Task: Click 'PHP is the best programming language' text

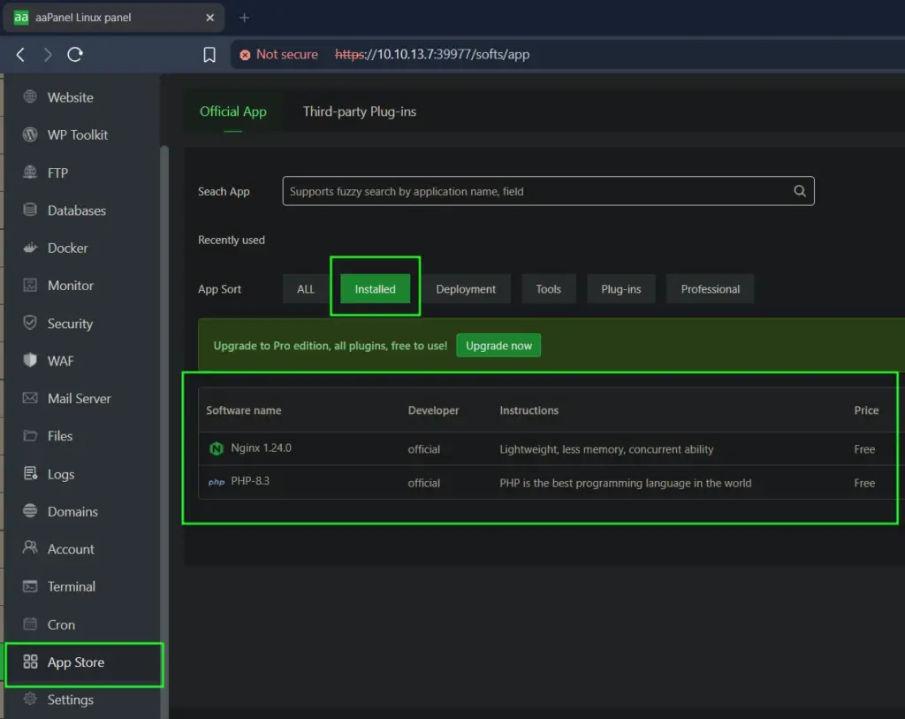Action: click(x=626, y=483)
